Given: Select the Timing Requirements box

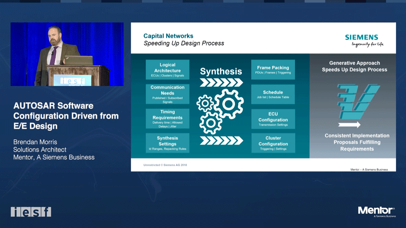Looking at the screenshot, I should coord(167,119).
